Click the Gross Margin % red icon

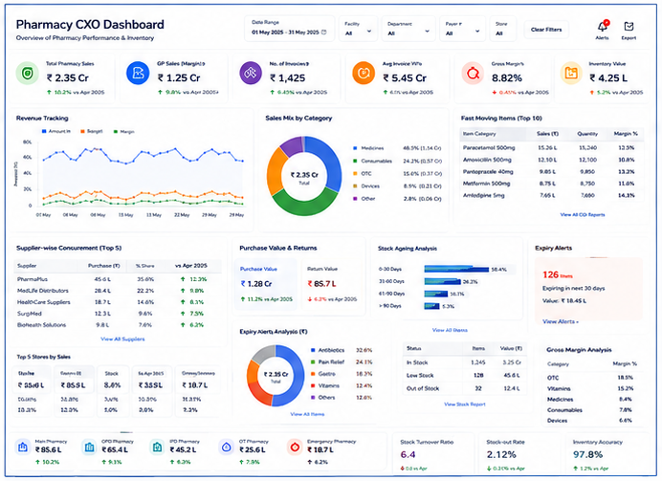[473, 74]
